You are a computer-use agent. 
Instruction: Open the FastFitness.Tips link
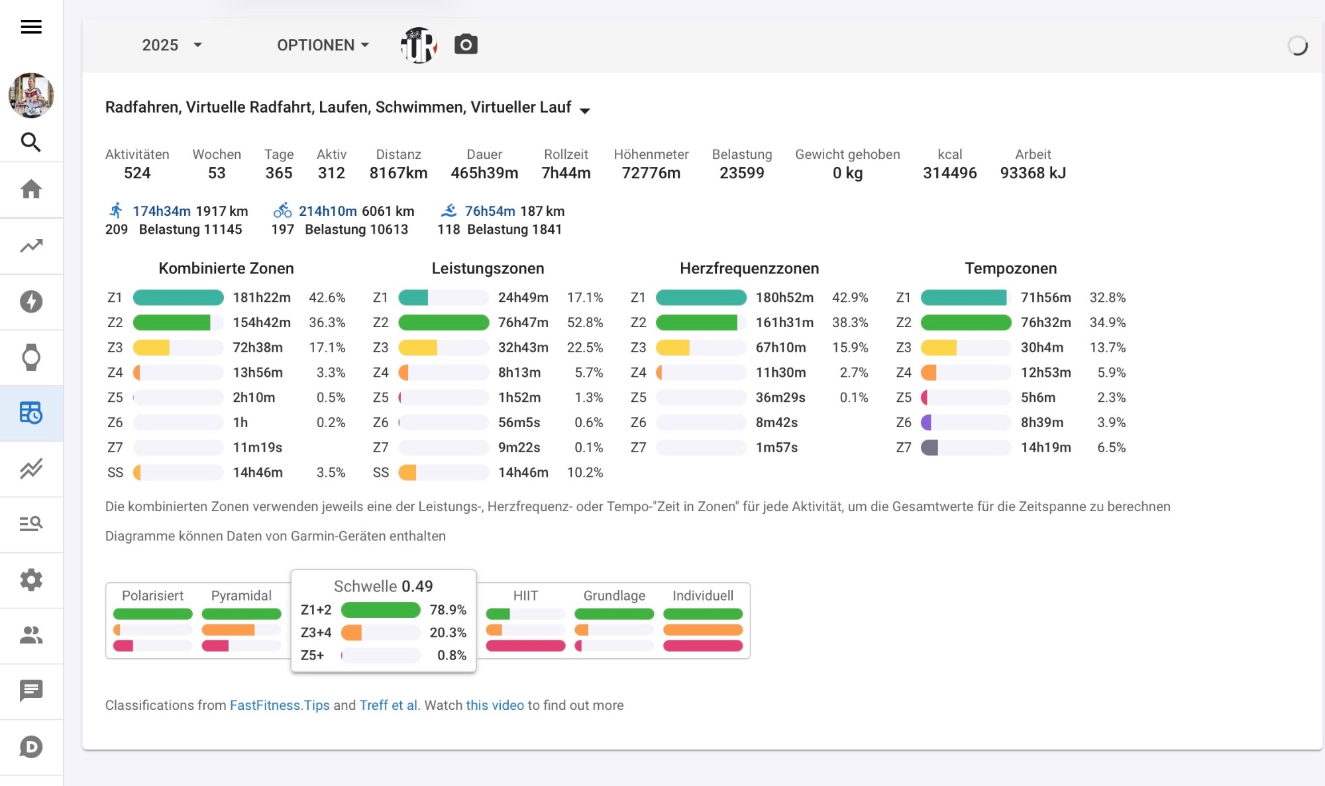pyautogui.click(x=280, y=705)
